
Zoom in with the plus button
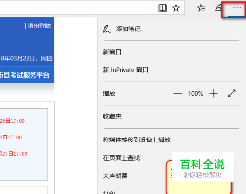214,93
